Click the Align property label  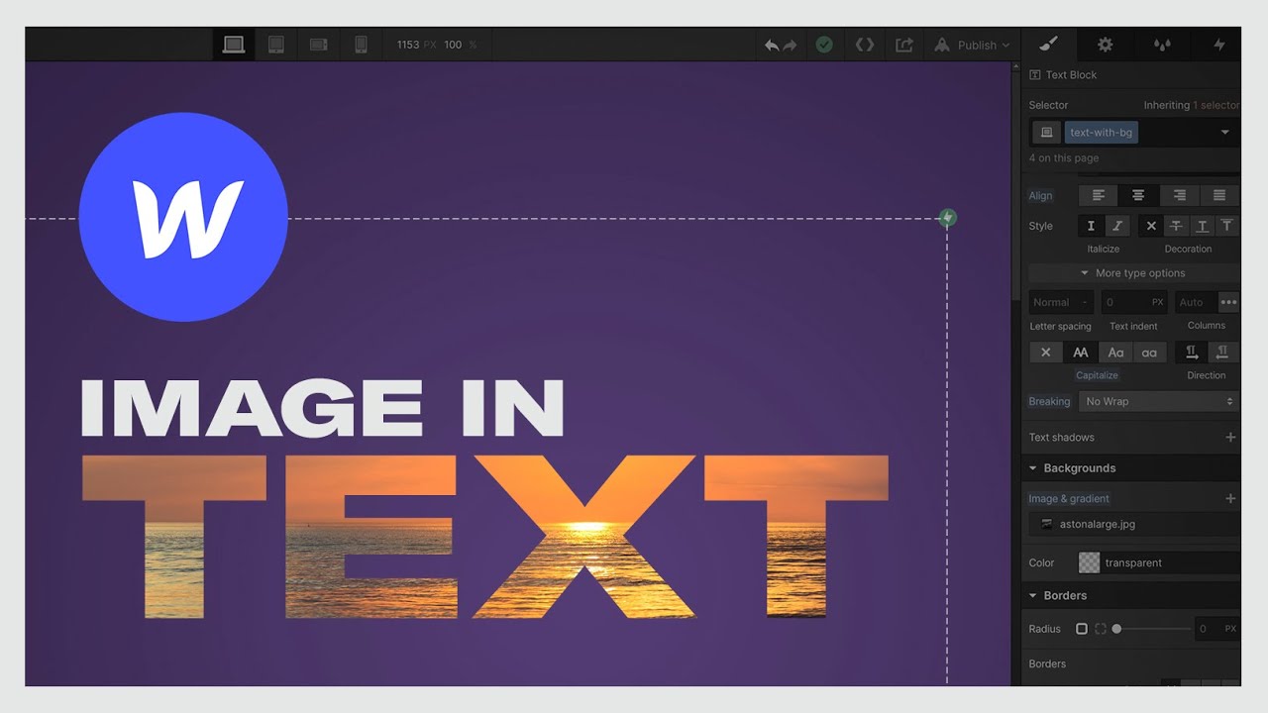(1040, 196)
